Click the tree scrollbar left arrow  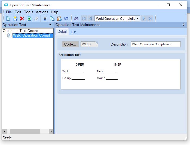pyautogui.click(x=4, y=131)
